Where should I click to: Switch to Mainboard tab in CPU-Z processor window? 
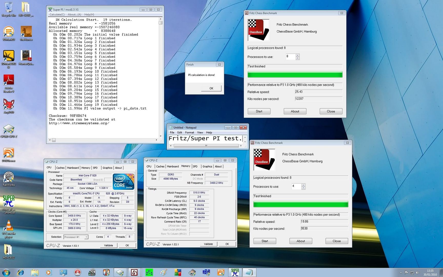coord(73,168)
